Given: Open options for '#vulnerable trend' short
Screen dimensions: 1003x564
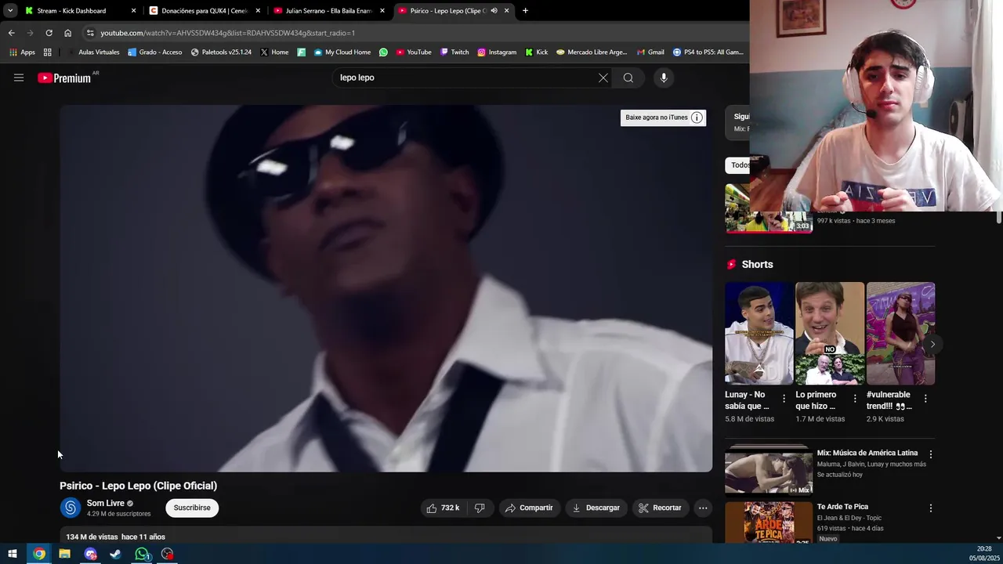Looking at the screenshot, I should (925, 399).
